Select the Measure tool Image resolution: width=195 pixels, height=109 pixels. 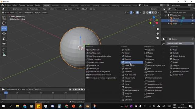(x=4, y=54)
